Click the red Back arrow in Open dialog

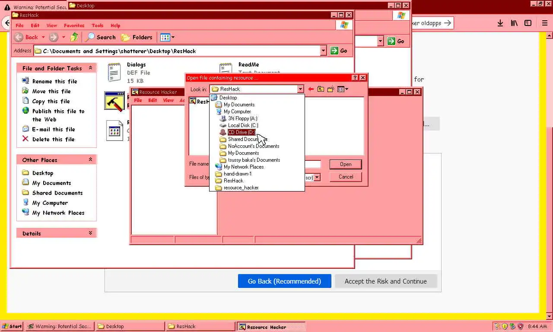coord(311,89)
